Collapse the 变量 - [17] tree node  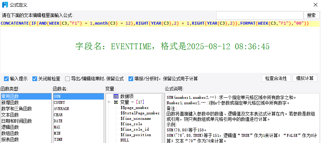pos(109,102)
